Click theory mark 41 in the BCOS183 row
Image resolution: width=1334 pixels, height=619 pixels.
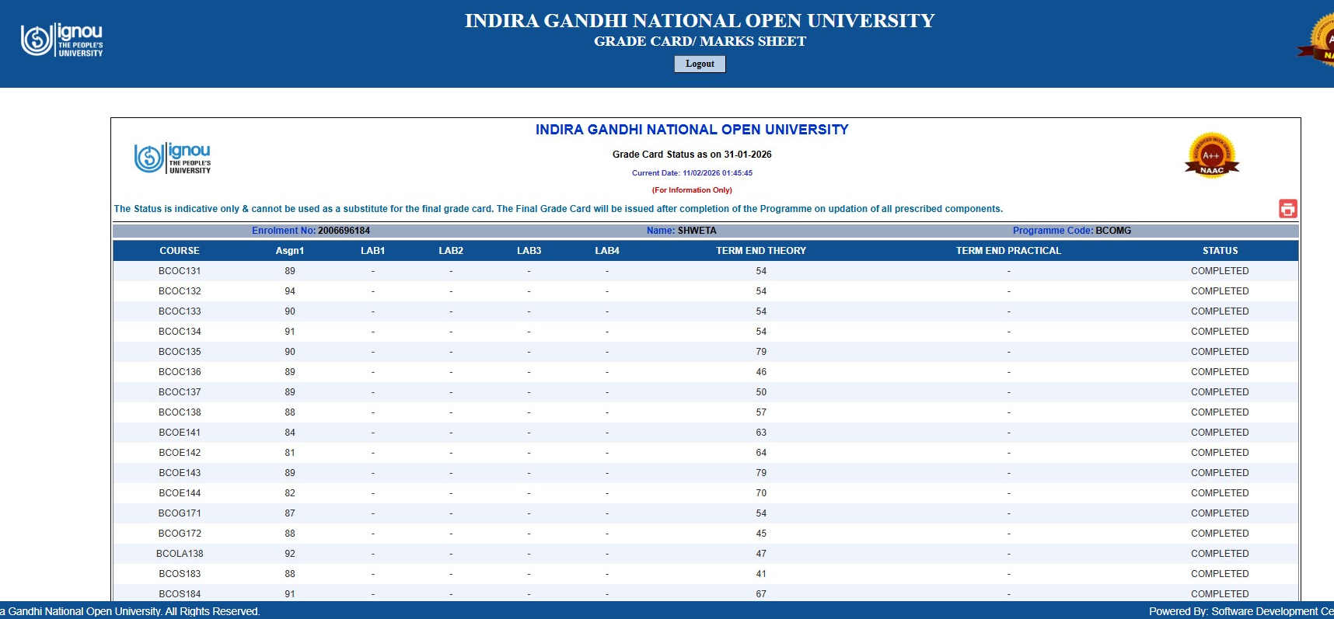click(761, 574)
